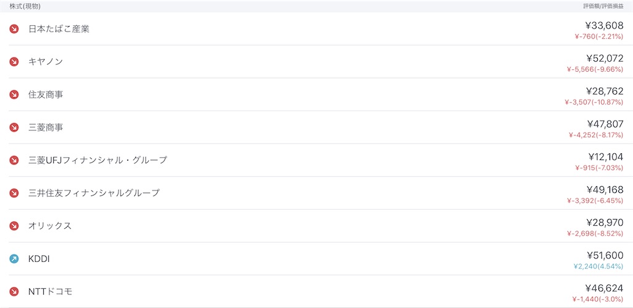
Task: Click the 評価額/評価損益 column header
Action: tap(603, 7)
